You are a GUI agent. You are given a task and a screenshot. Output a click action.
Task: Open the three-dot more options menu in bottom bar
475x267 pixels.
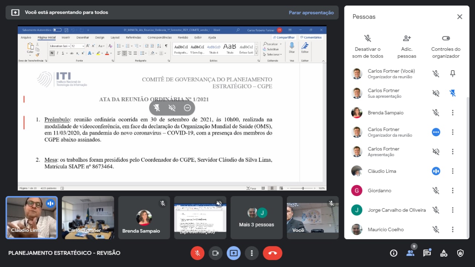[x=252, y=253]
